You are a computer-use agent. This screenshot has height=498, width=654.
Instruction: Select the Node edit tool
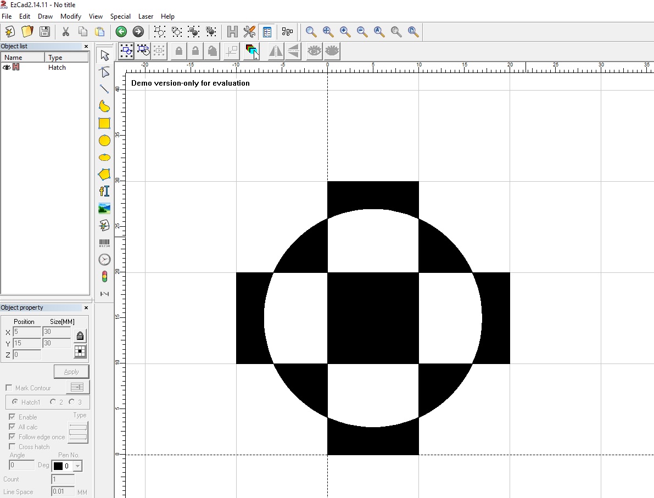tap(104, 72)
